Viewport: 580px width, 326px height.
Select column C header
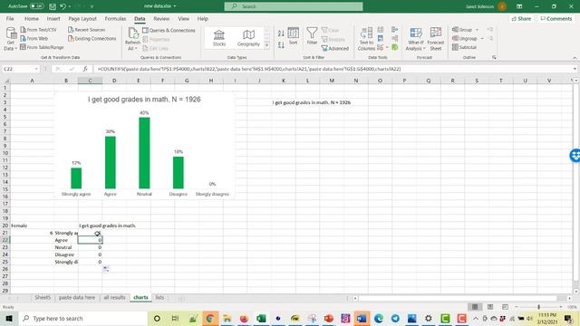90,81
